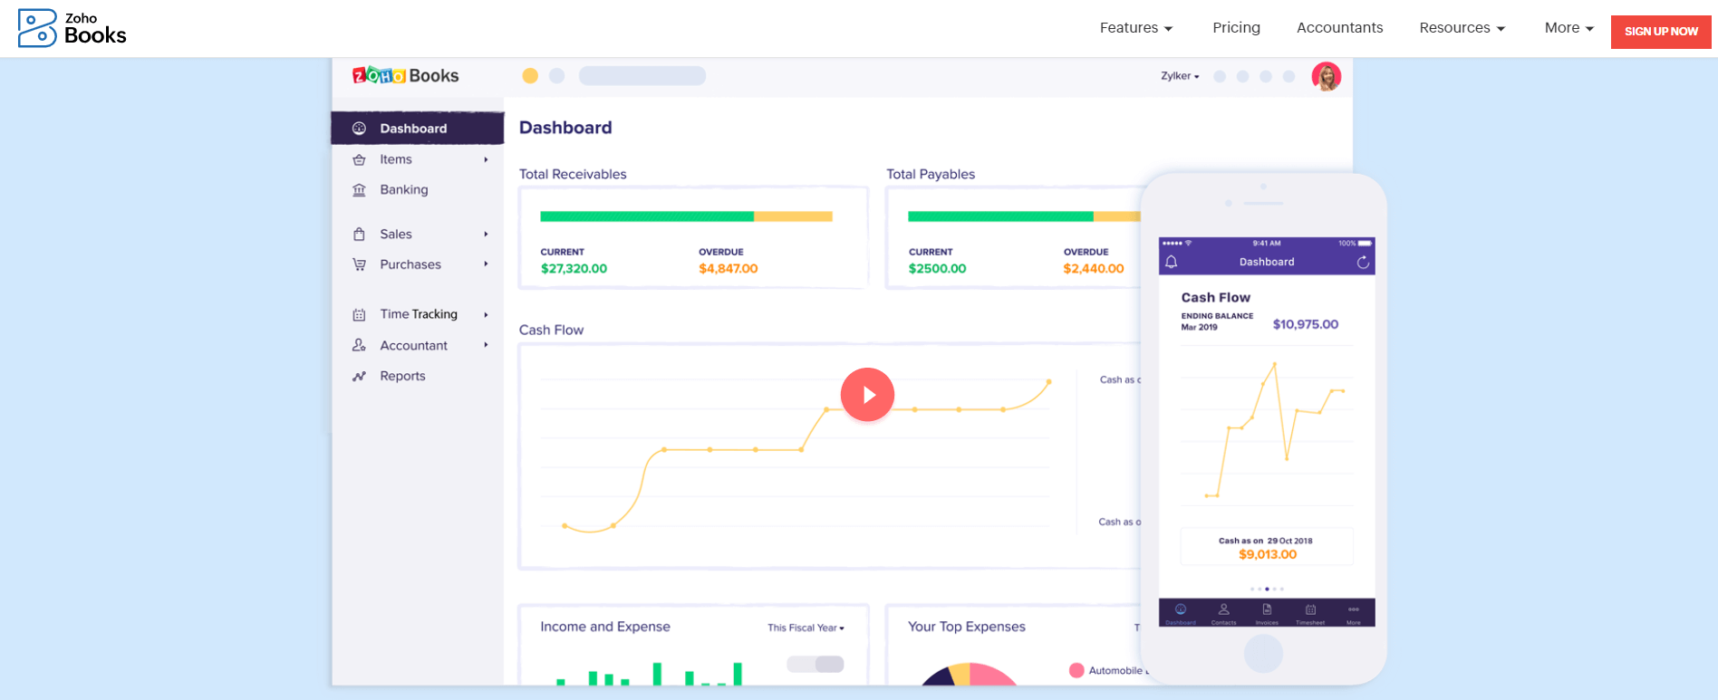The height and width of the screenshot is (700, 1718).
Task: Click the Automobile legend color dot
Action: (1076, 670)
